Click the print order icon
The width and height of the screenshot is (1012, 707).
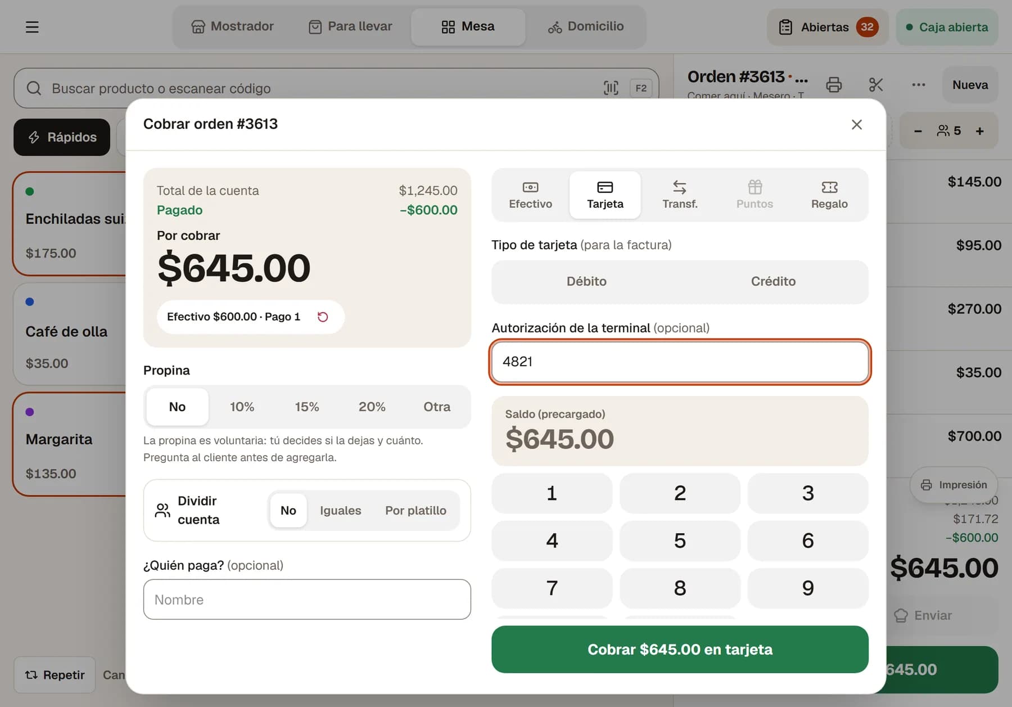(834, 84)
